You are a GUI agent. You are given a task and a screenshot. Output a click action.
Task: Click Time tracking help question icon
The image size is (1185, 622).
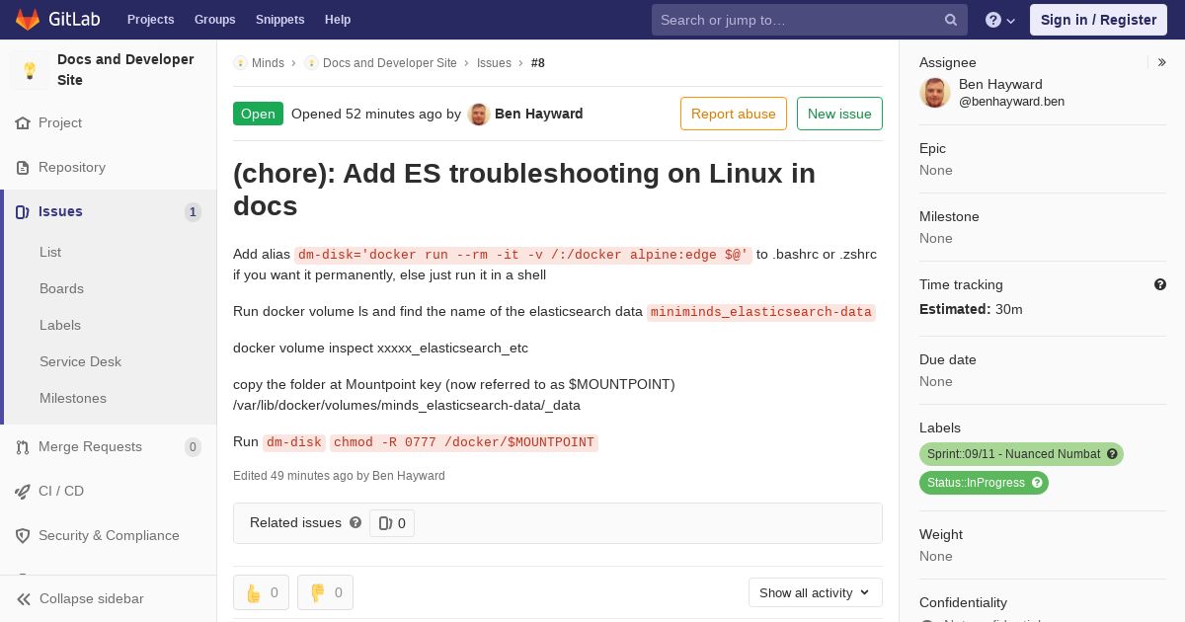(x=1160, y=285)
